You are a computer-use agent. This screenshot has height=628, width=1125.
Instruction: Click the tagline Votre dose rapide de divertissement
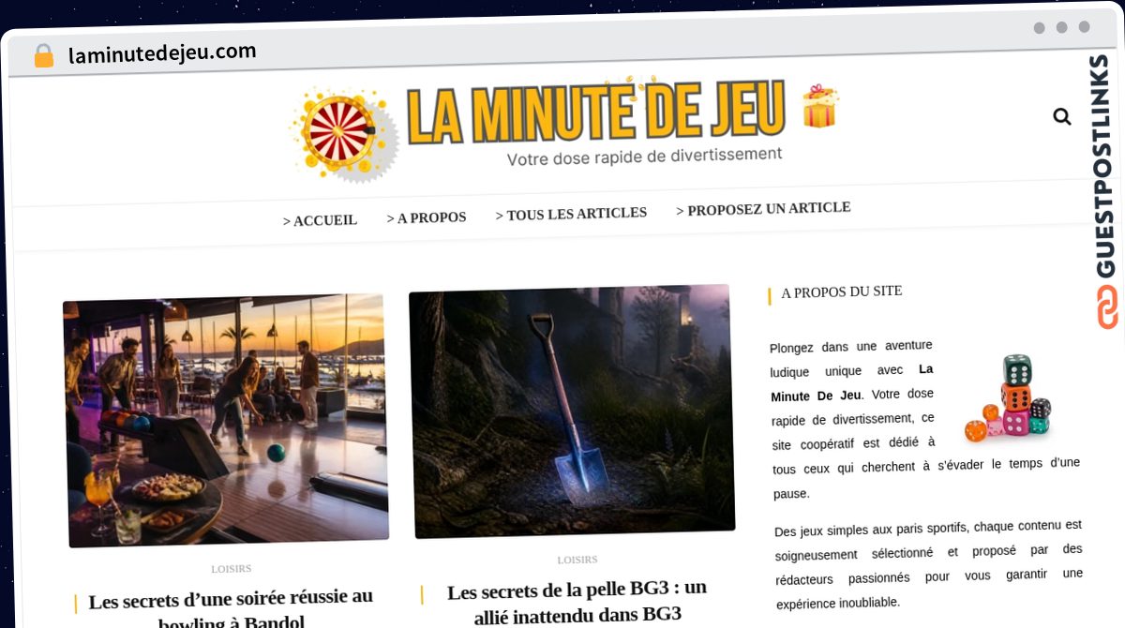[644, 157]
